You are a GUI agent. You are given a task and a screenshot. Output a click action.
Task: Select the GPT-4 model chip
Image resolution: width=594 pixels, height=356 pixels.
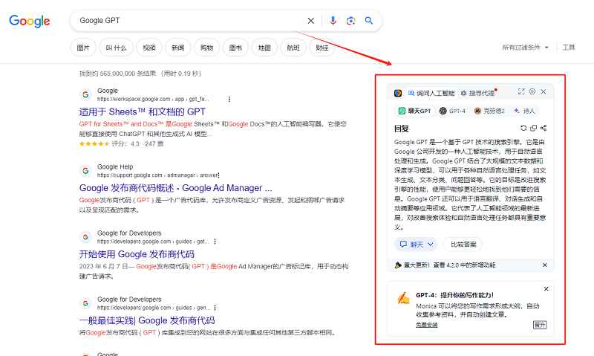452,111
